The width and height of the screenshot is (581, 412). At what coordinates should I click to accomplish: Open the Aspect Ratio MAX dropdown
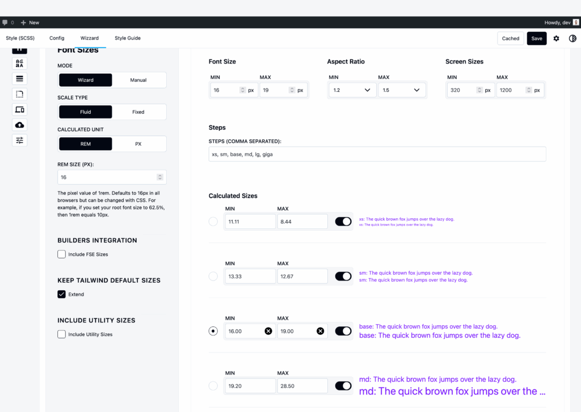click(402, 90)
